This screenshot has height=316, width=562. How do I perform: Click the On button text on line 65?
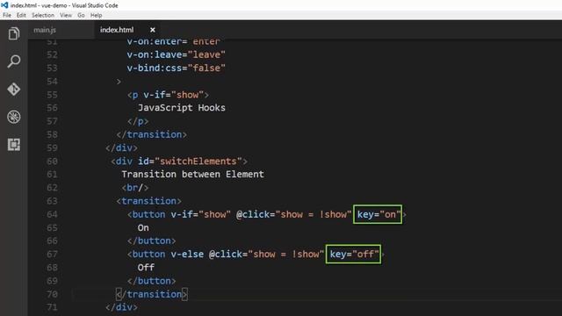click(143, 228)
